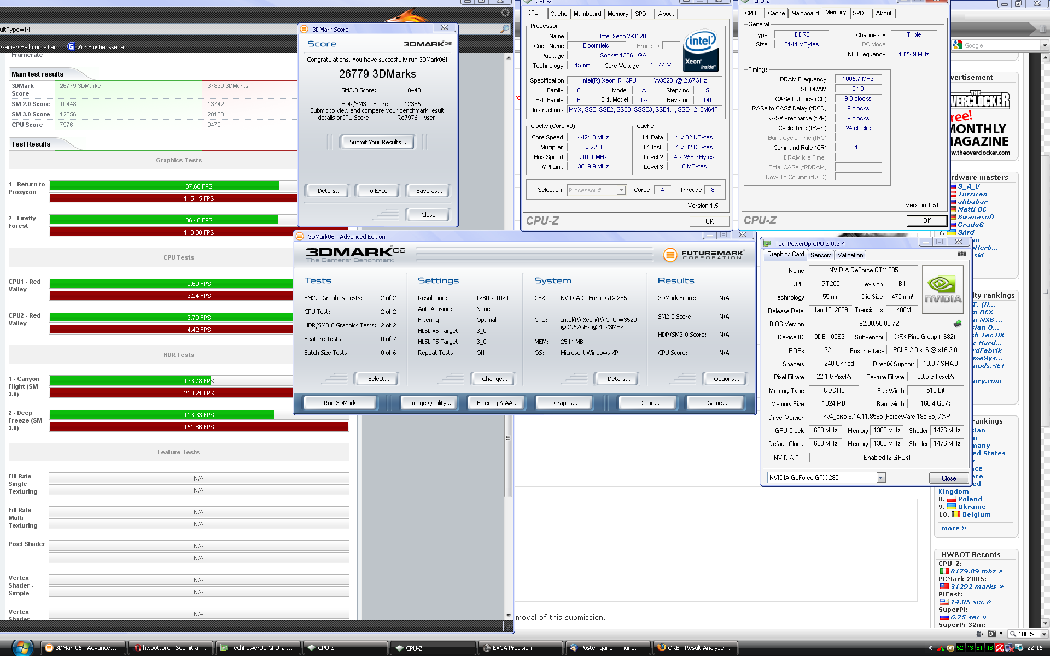
Task: Switch to TechPowerUp GPU-Z taskbar item
Action: pos(257,648)
